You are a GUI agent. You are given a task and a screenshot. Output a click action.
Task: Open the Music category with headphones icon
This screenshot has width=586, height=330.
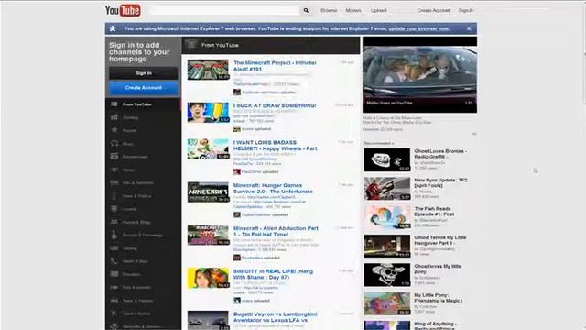143,144
